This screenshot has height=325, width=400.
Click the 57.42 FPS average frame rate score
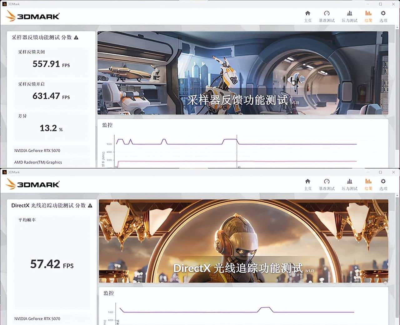(52, 264)
